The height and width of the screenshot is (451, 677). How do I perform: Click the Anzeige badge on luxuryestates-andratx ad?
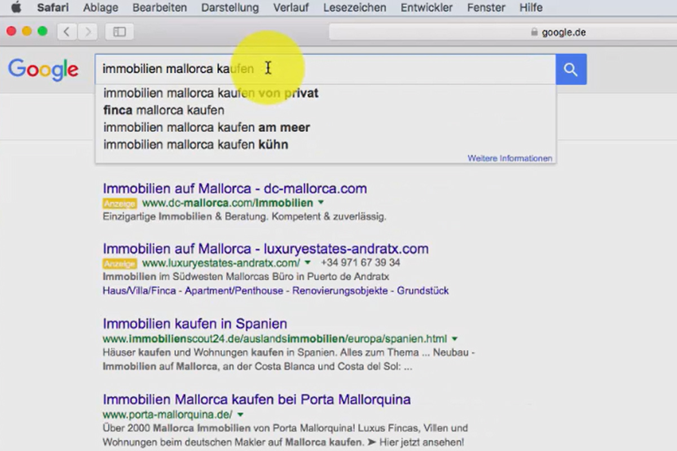click(120, 263)
